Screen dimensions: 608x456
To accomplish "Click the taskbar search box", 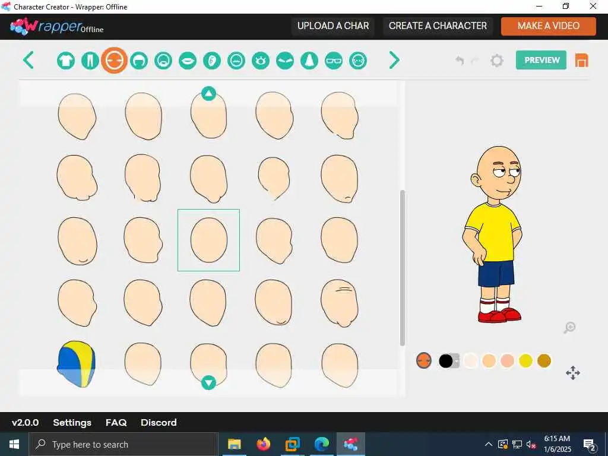I will click(123, 444).
